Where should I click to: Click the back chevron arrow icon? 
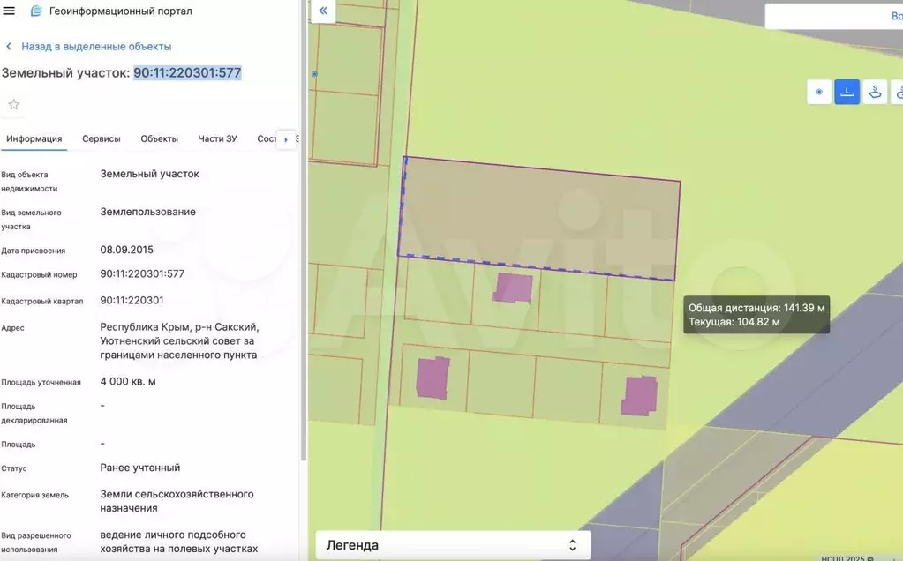[9, 47]
